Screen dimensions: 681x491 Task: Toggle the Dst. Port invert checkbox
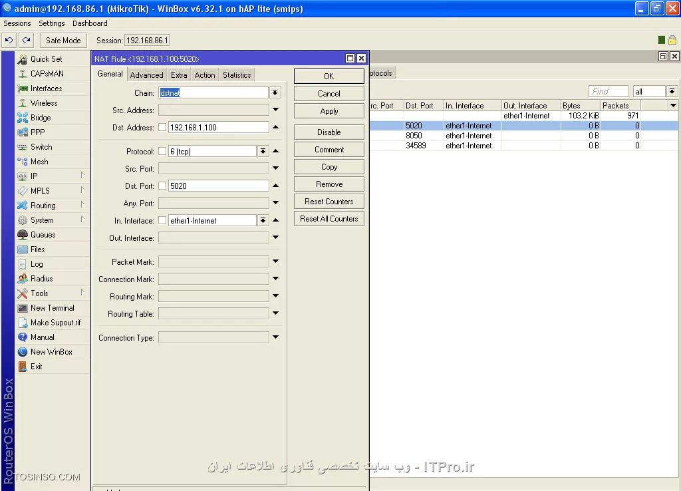(162, 186)
